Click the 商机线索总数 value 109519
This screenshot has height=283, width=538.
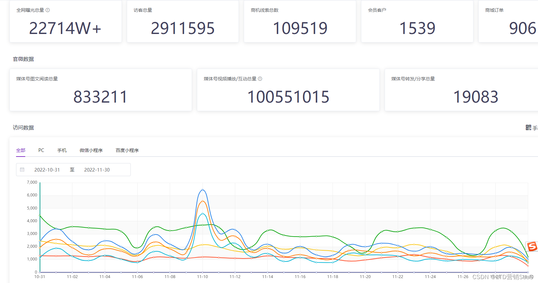point(300,28)
